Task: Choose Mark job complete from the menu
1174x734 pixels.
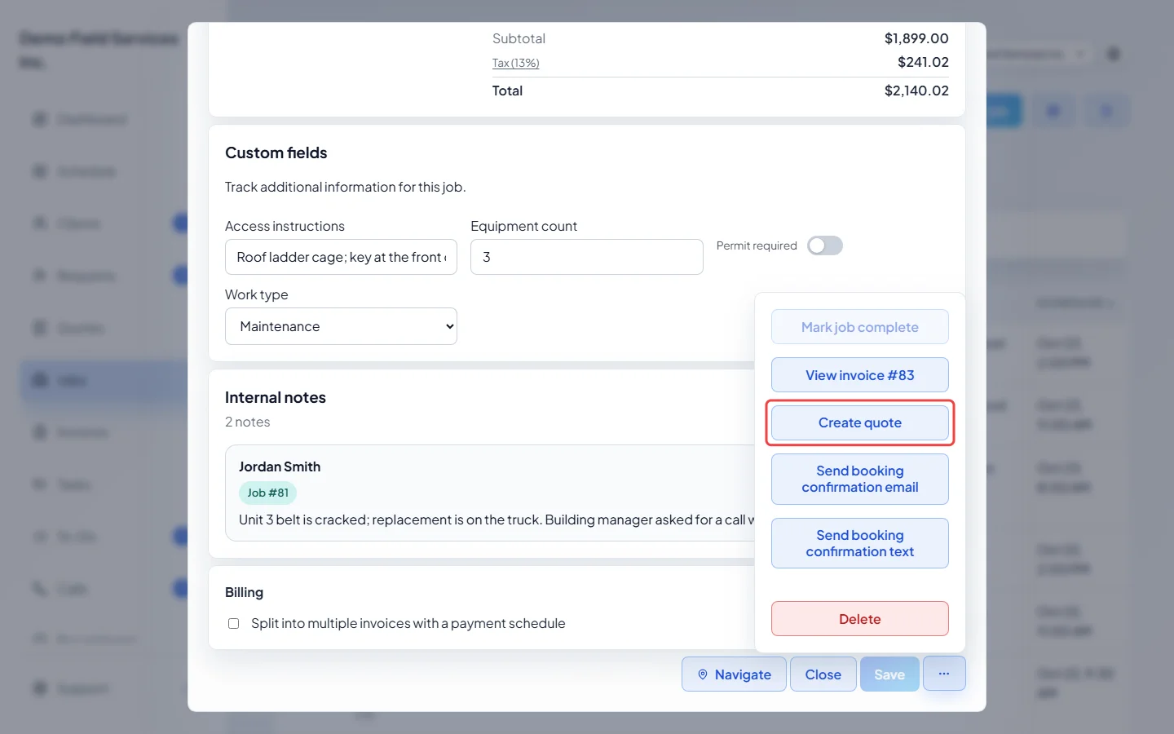Action: 860,327
